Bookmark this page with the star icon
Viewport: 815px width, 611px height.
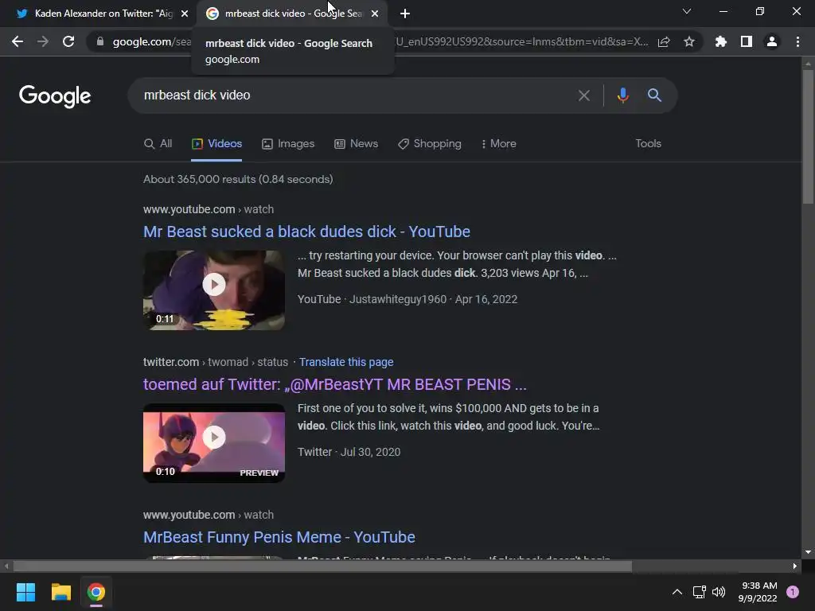689,41
